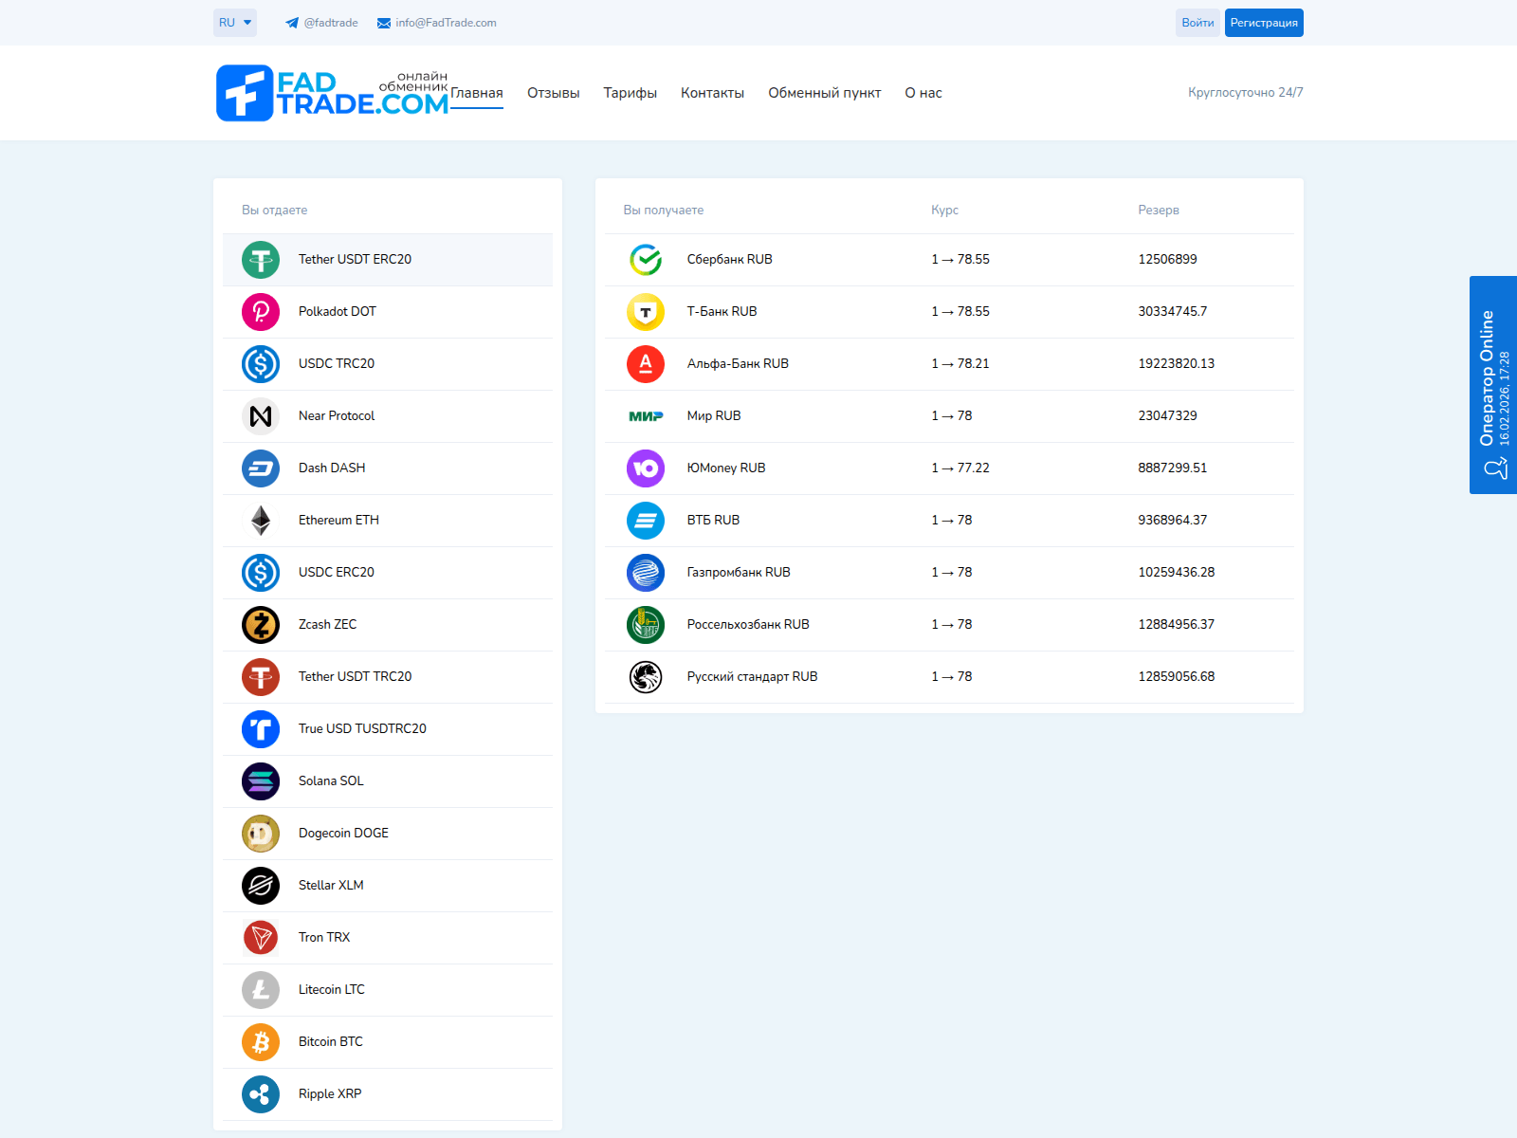
Task: Click the Круглосуточно 24/7 text
Action: click(x=1246, y=93)
